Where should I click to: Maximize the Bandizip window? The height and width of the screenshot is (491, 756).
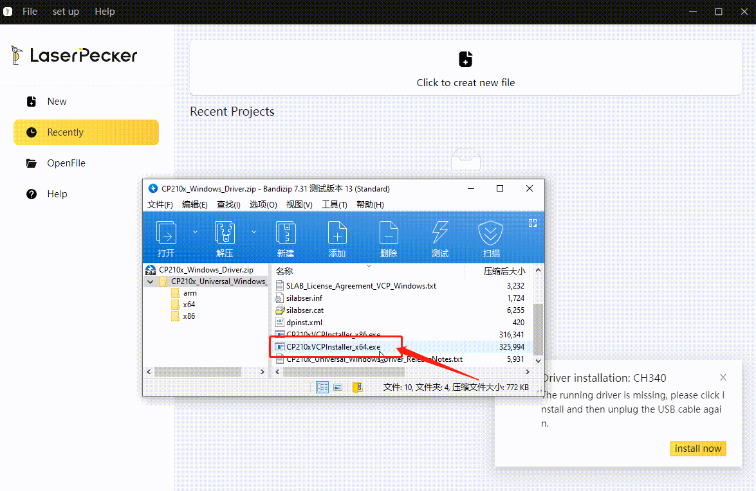tap(500, 188)
